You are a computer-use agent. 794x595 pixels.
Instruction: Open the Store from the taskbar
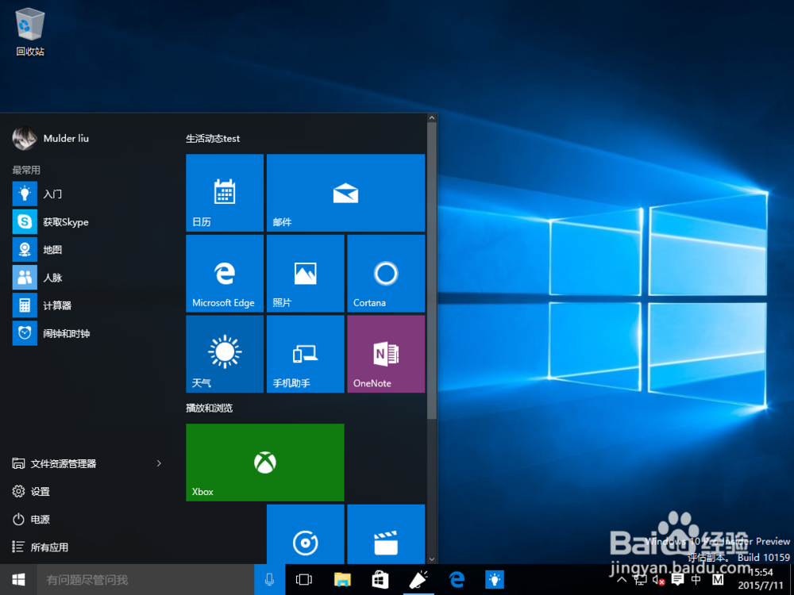tap(380, 579)
